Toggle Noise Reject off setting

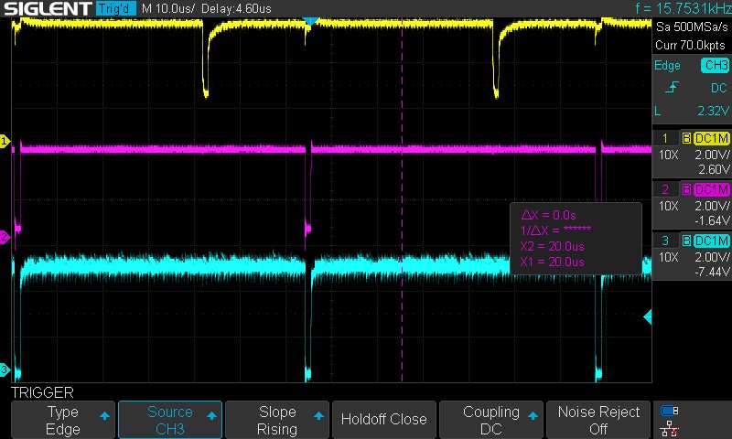tap(598, 420)
